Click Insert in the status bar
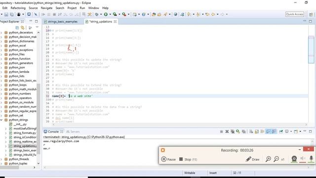This screenshot has height=178, width=316. [213, 173]
